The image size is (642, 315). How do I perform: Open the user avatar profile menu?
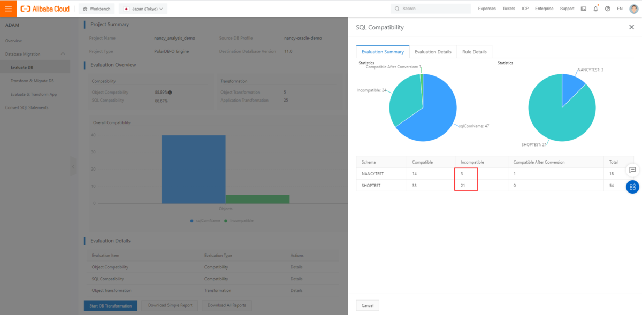click(x=633, y=9)
